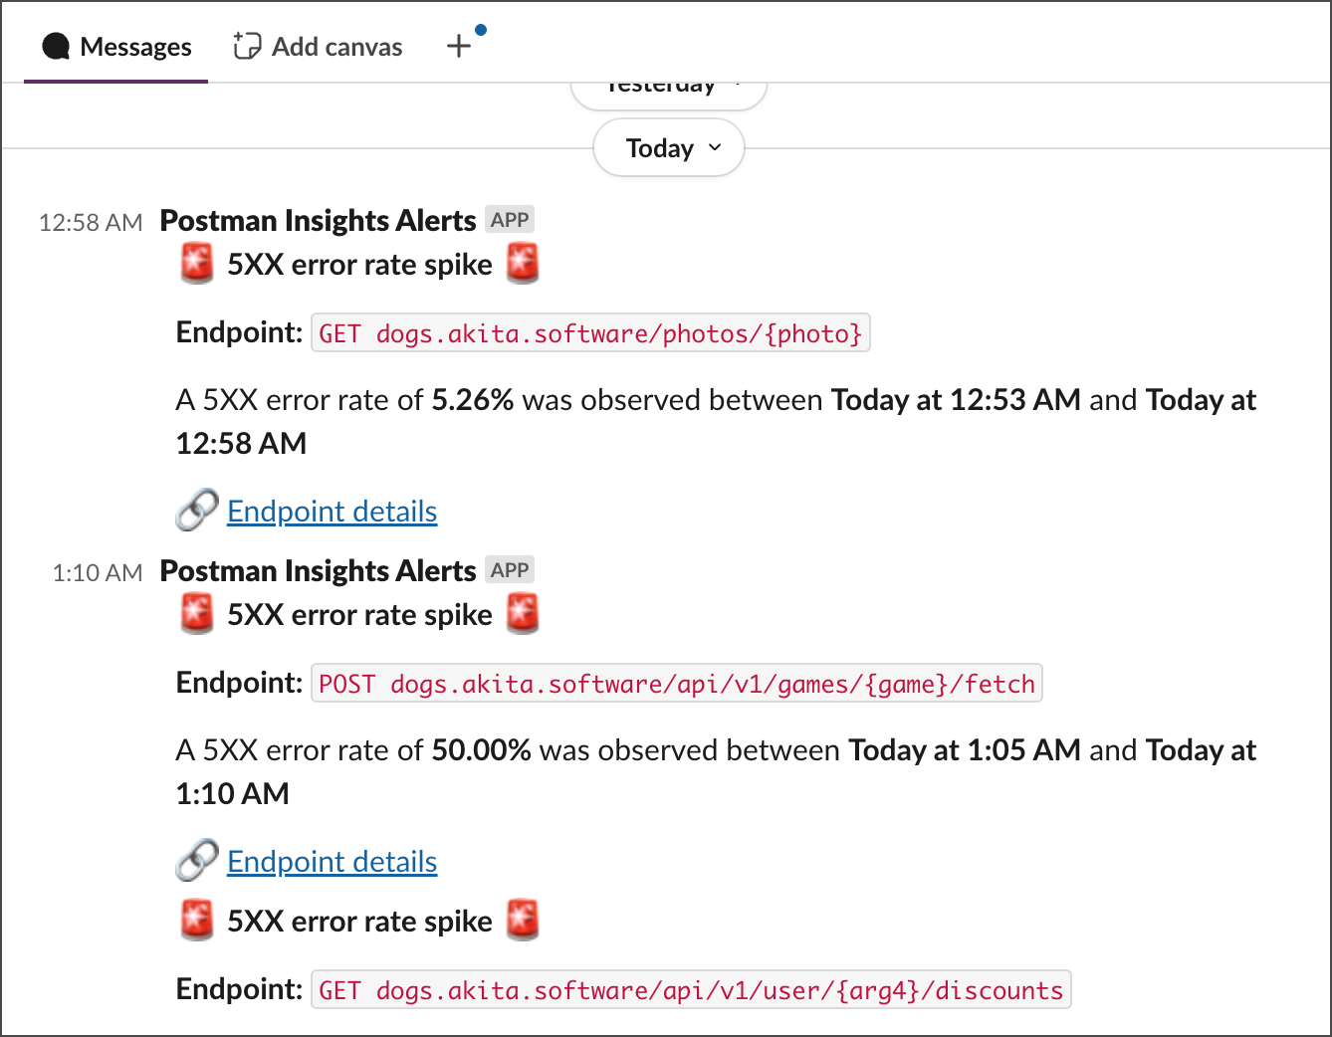This screenshot has height=1037, width=1332.
Task: Click the right siren emoji in 12:58 AM alert
Action: pos(523,264)
